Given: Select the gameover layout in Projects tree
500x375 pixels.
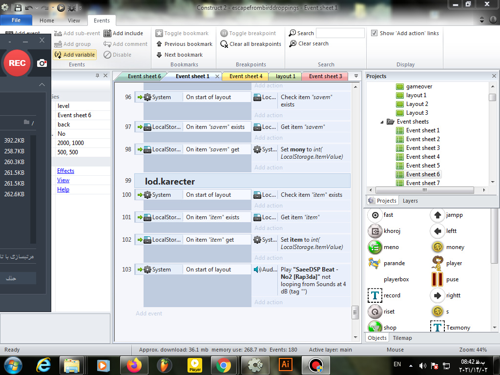Looking at the screenshot, I should click(419, 86).
